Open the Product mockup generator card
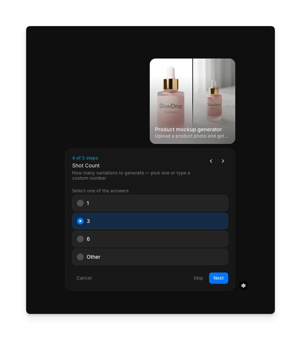Viewport: 301px width, 340px height. tap(192, 101)
